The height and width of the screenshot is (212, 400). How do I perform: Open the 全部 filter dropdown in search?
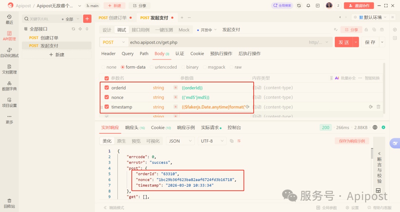pos(71,19)
